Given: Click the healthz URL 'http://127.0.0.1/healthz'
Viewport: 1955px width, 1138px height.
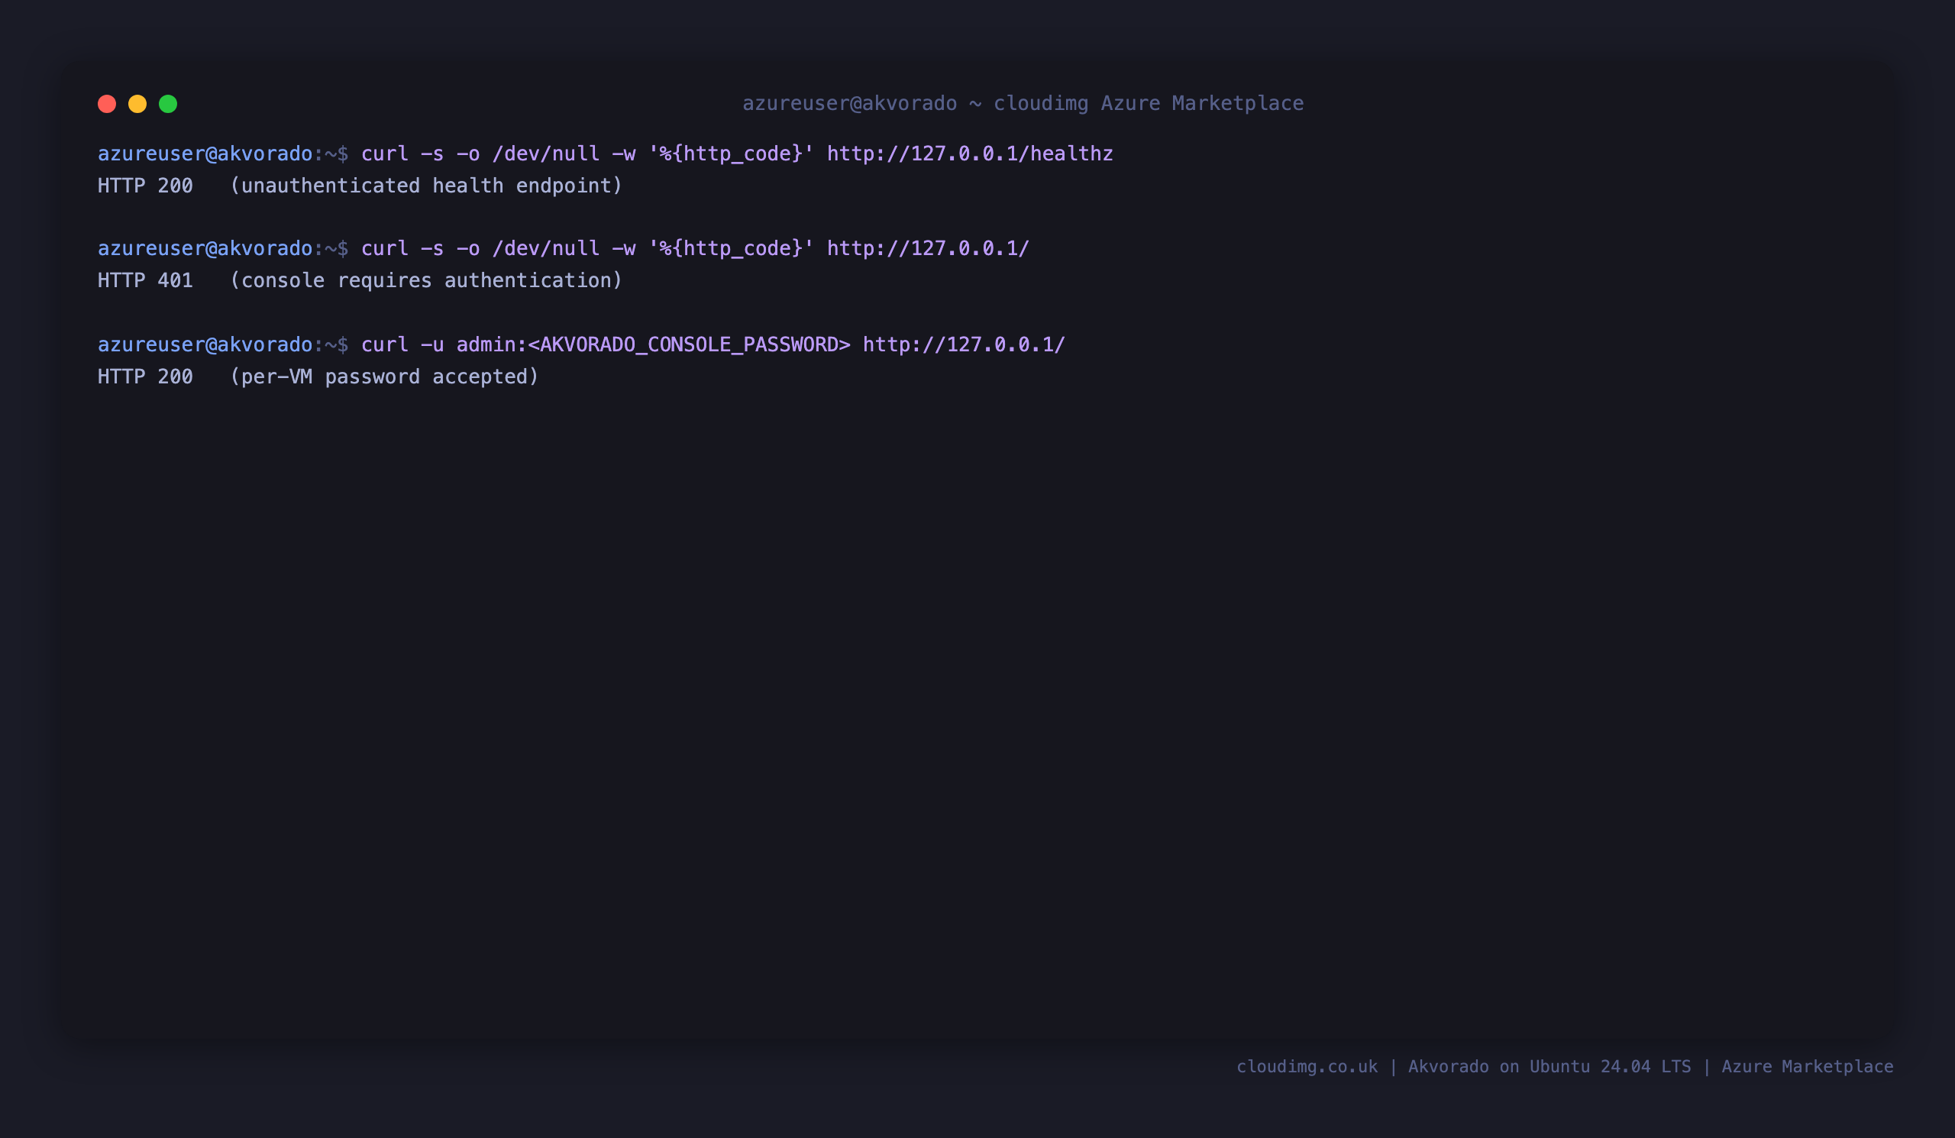Looking at the screenshot, I should coord(970,154).
